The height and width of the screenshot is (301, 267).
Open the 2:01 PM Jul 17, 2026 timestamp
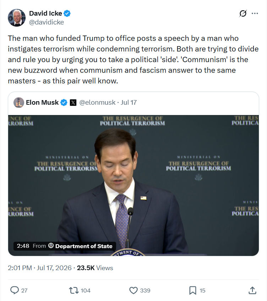(x=39, y=268)
